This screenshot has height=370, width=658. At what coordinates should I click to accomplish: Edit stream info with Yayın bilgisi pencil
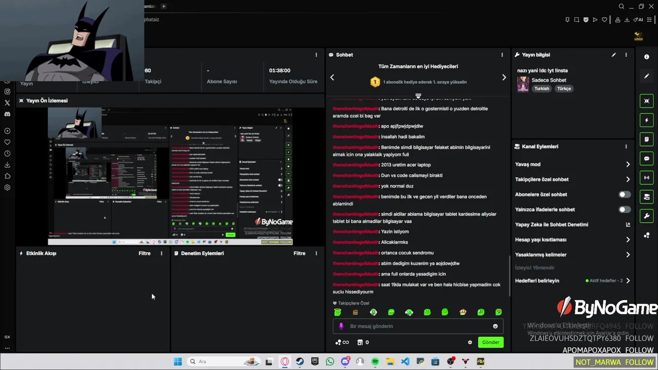tap(613, 54)
